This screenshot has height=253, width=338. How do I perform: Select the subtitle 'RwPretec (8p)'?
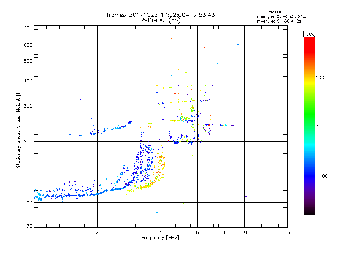pyautogui.click(x=160, y=20)
